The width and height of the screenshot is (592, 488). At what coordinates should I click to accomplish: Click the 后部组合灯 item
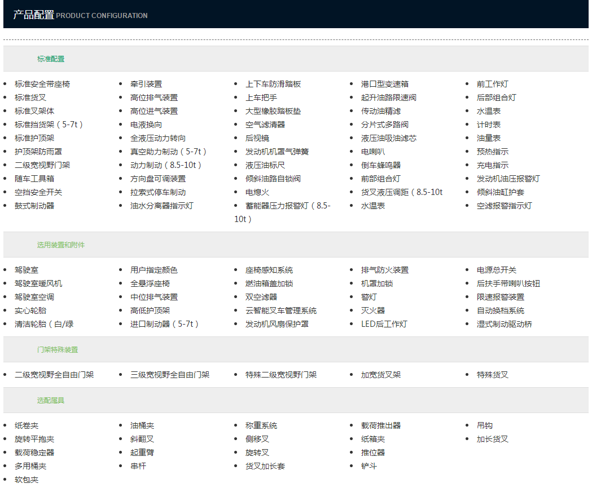(496, 97)
